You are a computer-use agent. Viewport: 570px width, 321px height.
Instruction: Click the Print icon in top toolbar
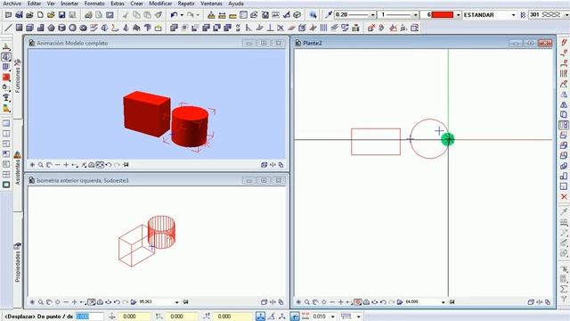tap(88, 15)
